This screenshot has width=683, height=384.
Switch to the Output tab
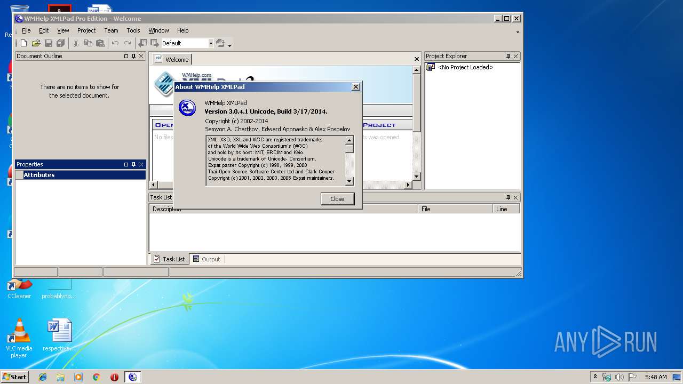(x=207, y=259)
